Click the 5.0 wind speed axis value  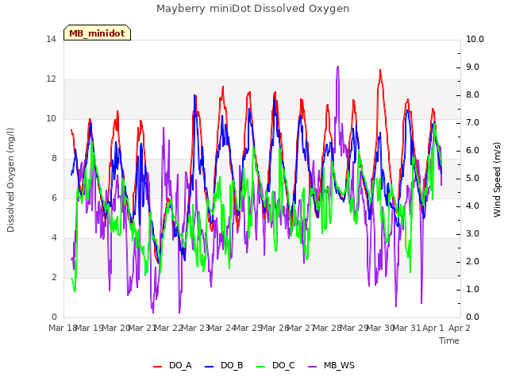[x=472, y=179]
